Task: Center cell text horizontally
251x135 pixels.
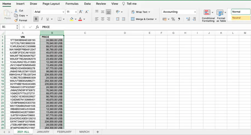Action: [x=102, y=19]
